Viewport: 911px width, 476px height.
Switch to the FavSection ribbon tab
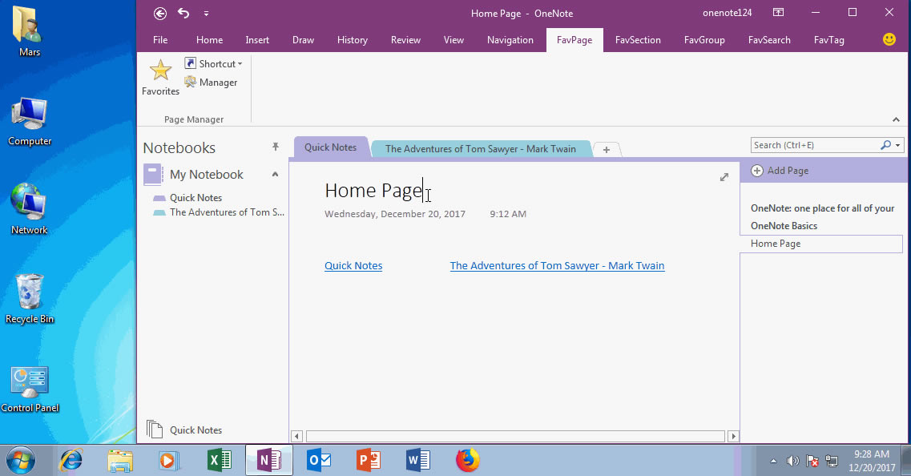click(638, 39)
